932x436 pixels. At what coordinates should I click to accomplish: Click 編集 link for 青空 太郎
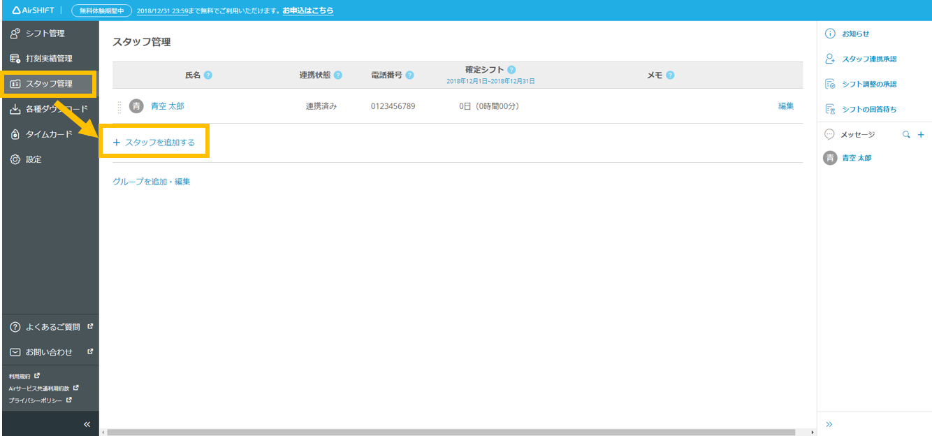(786, 106)
